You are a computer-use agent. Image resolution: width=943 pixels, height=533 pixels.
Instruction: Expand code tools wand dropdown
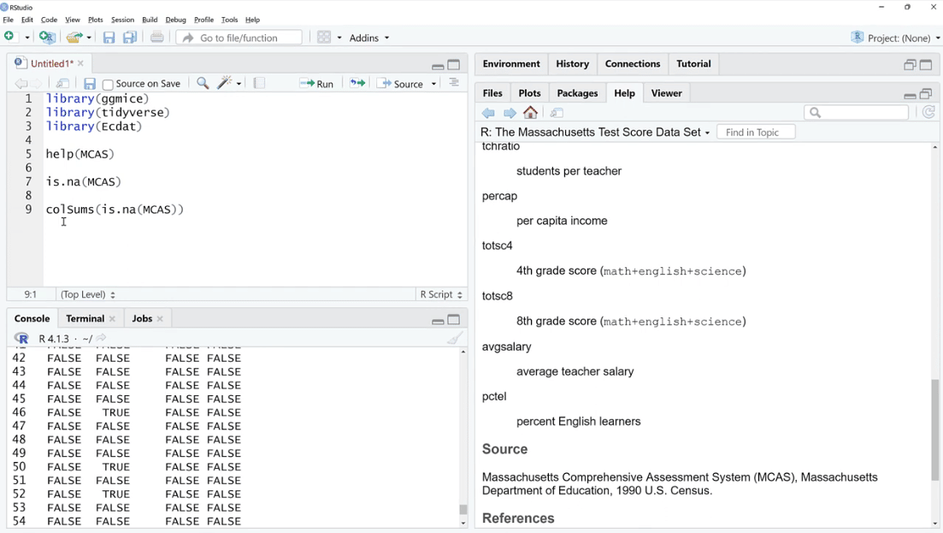(x=239, y=84)
